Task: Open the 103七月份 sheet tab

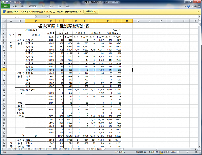Action: pos(31,149)
